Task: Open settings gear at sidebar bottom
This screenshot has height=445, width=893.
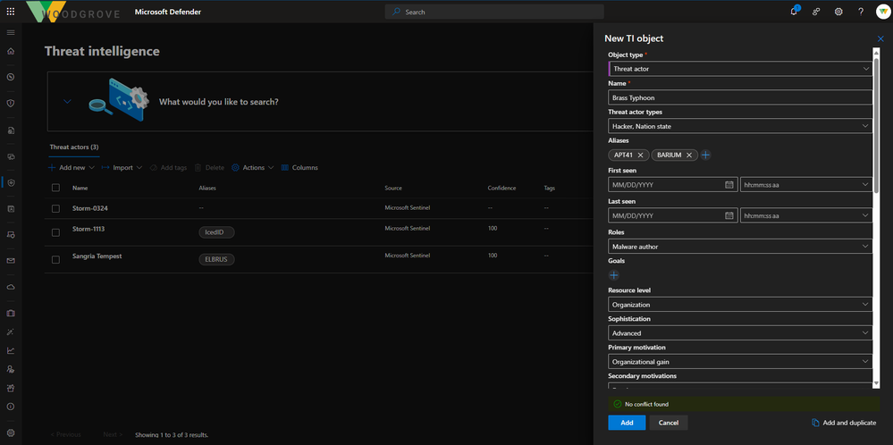Action: pos(10,433)
